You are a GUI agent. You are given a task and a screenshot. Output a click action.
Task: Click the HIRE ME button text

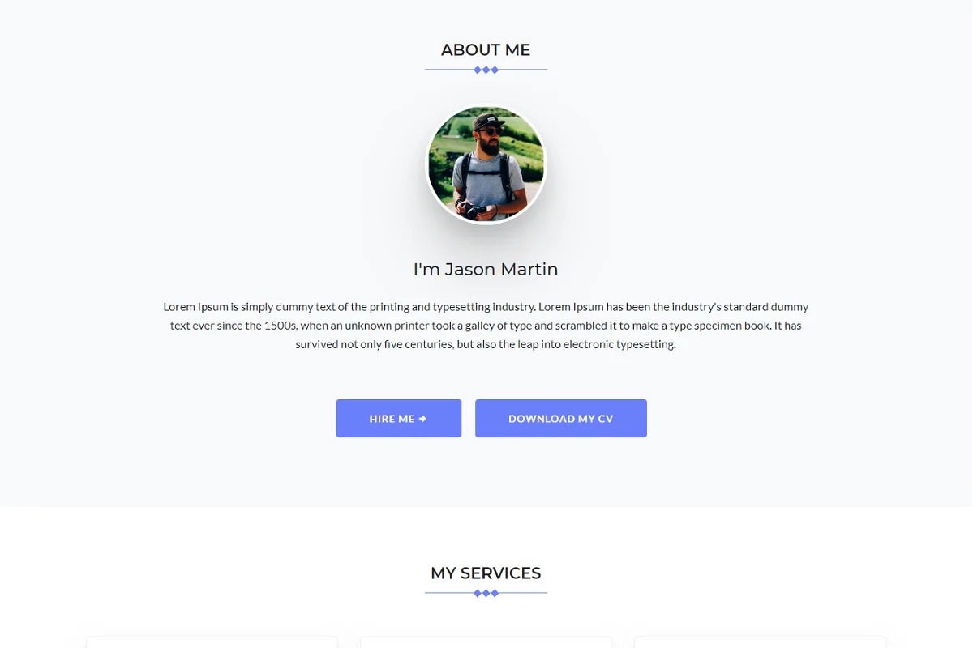coord(392,419)
